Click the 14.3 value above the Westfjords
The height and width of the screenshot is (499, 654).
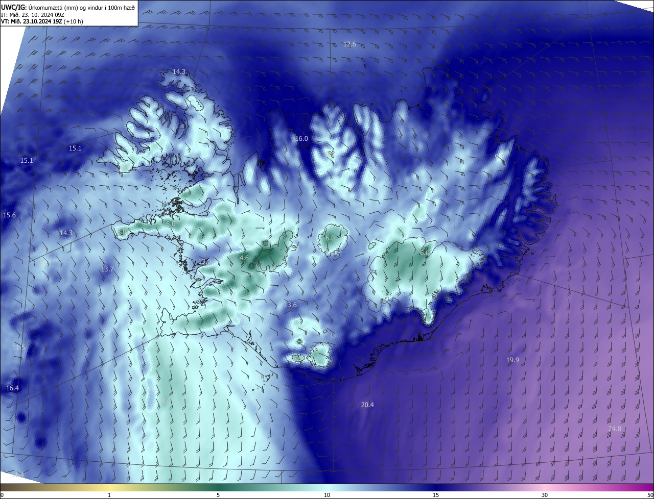point(179,72)
